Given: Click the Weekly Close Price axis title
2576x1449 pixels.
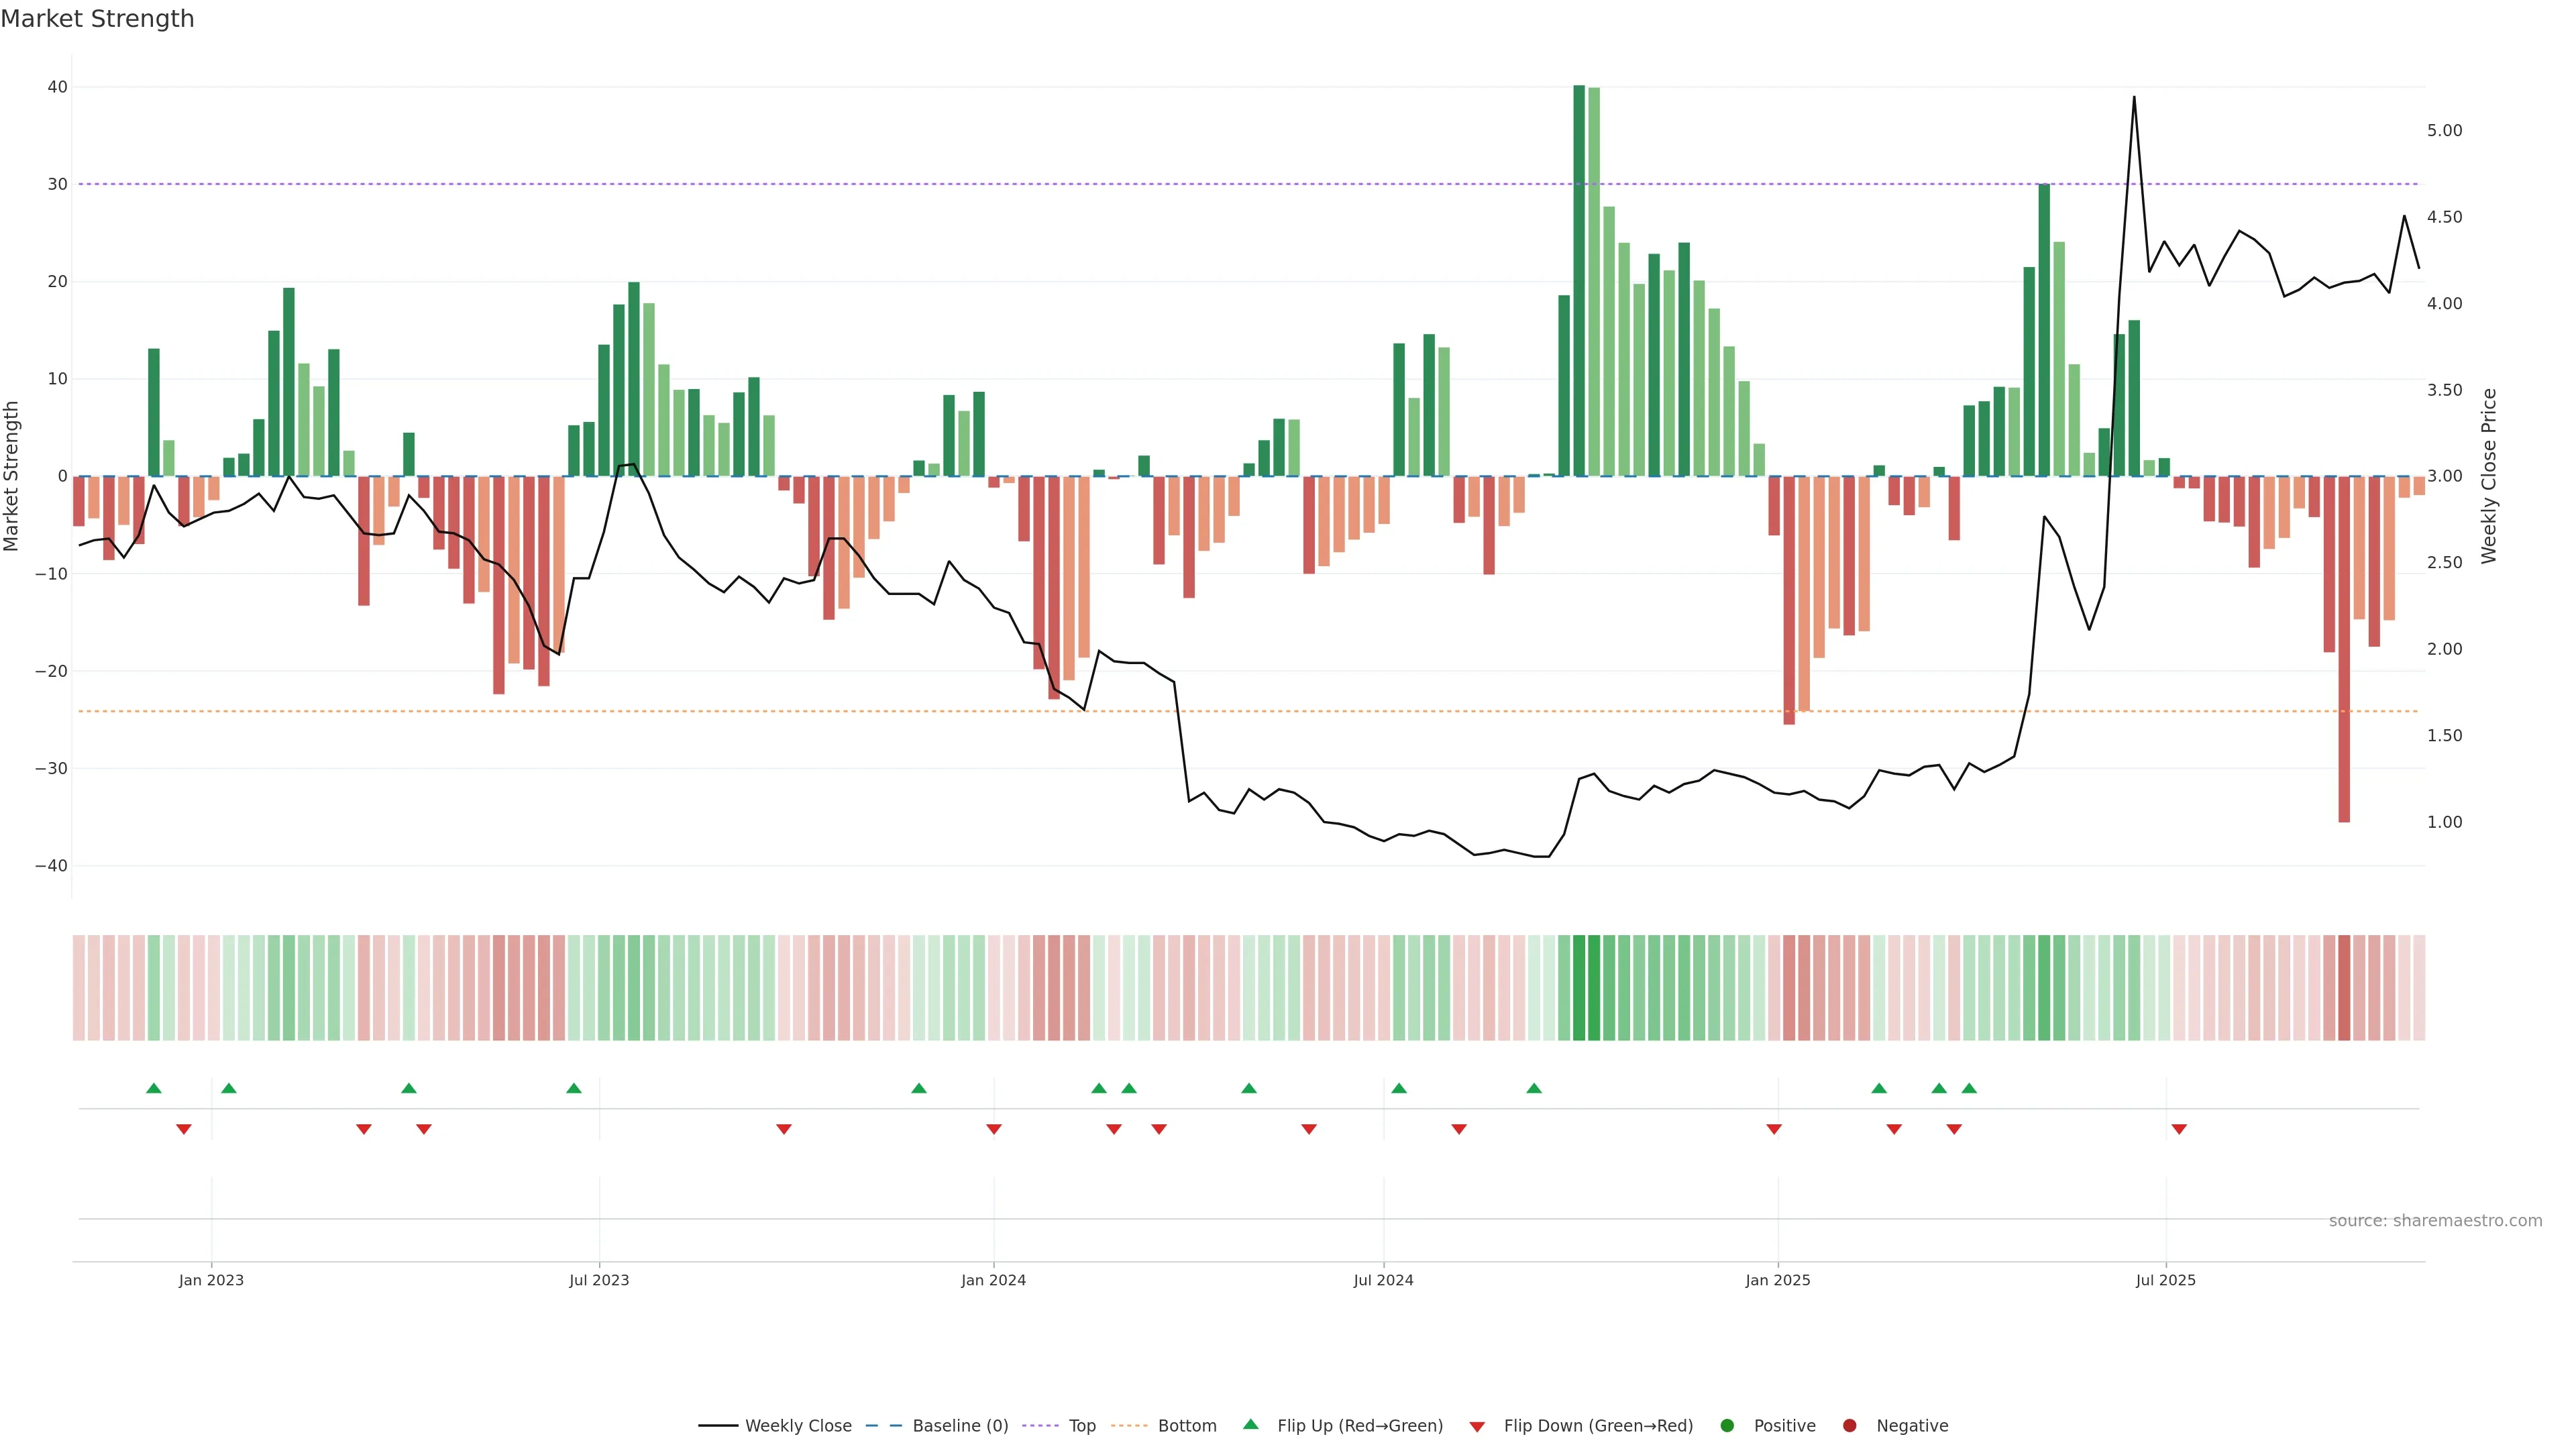Looking at the screenshot, I should click(2489, 476).
